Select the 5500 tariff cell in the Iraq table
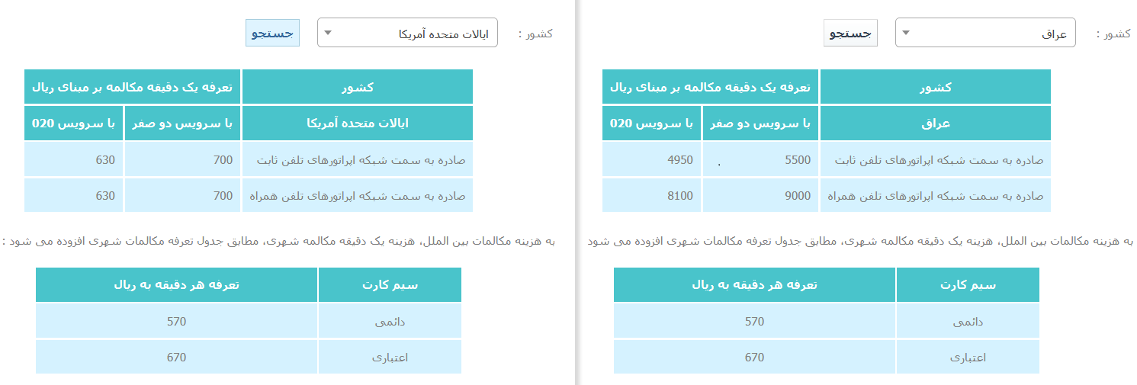The height and width of the screenshot is (385, 1137). [760, 160]
